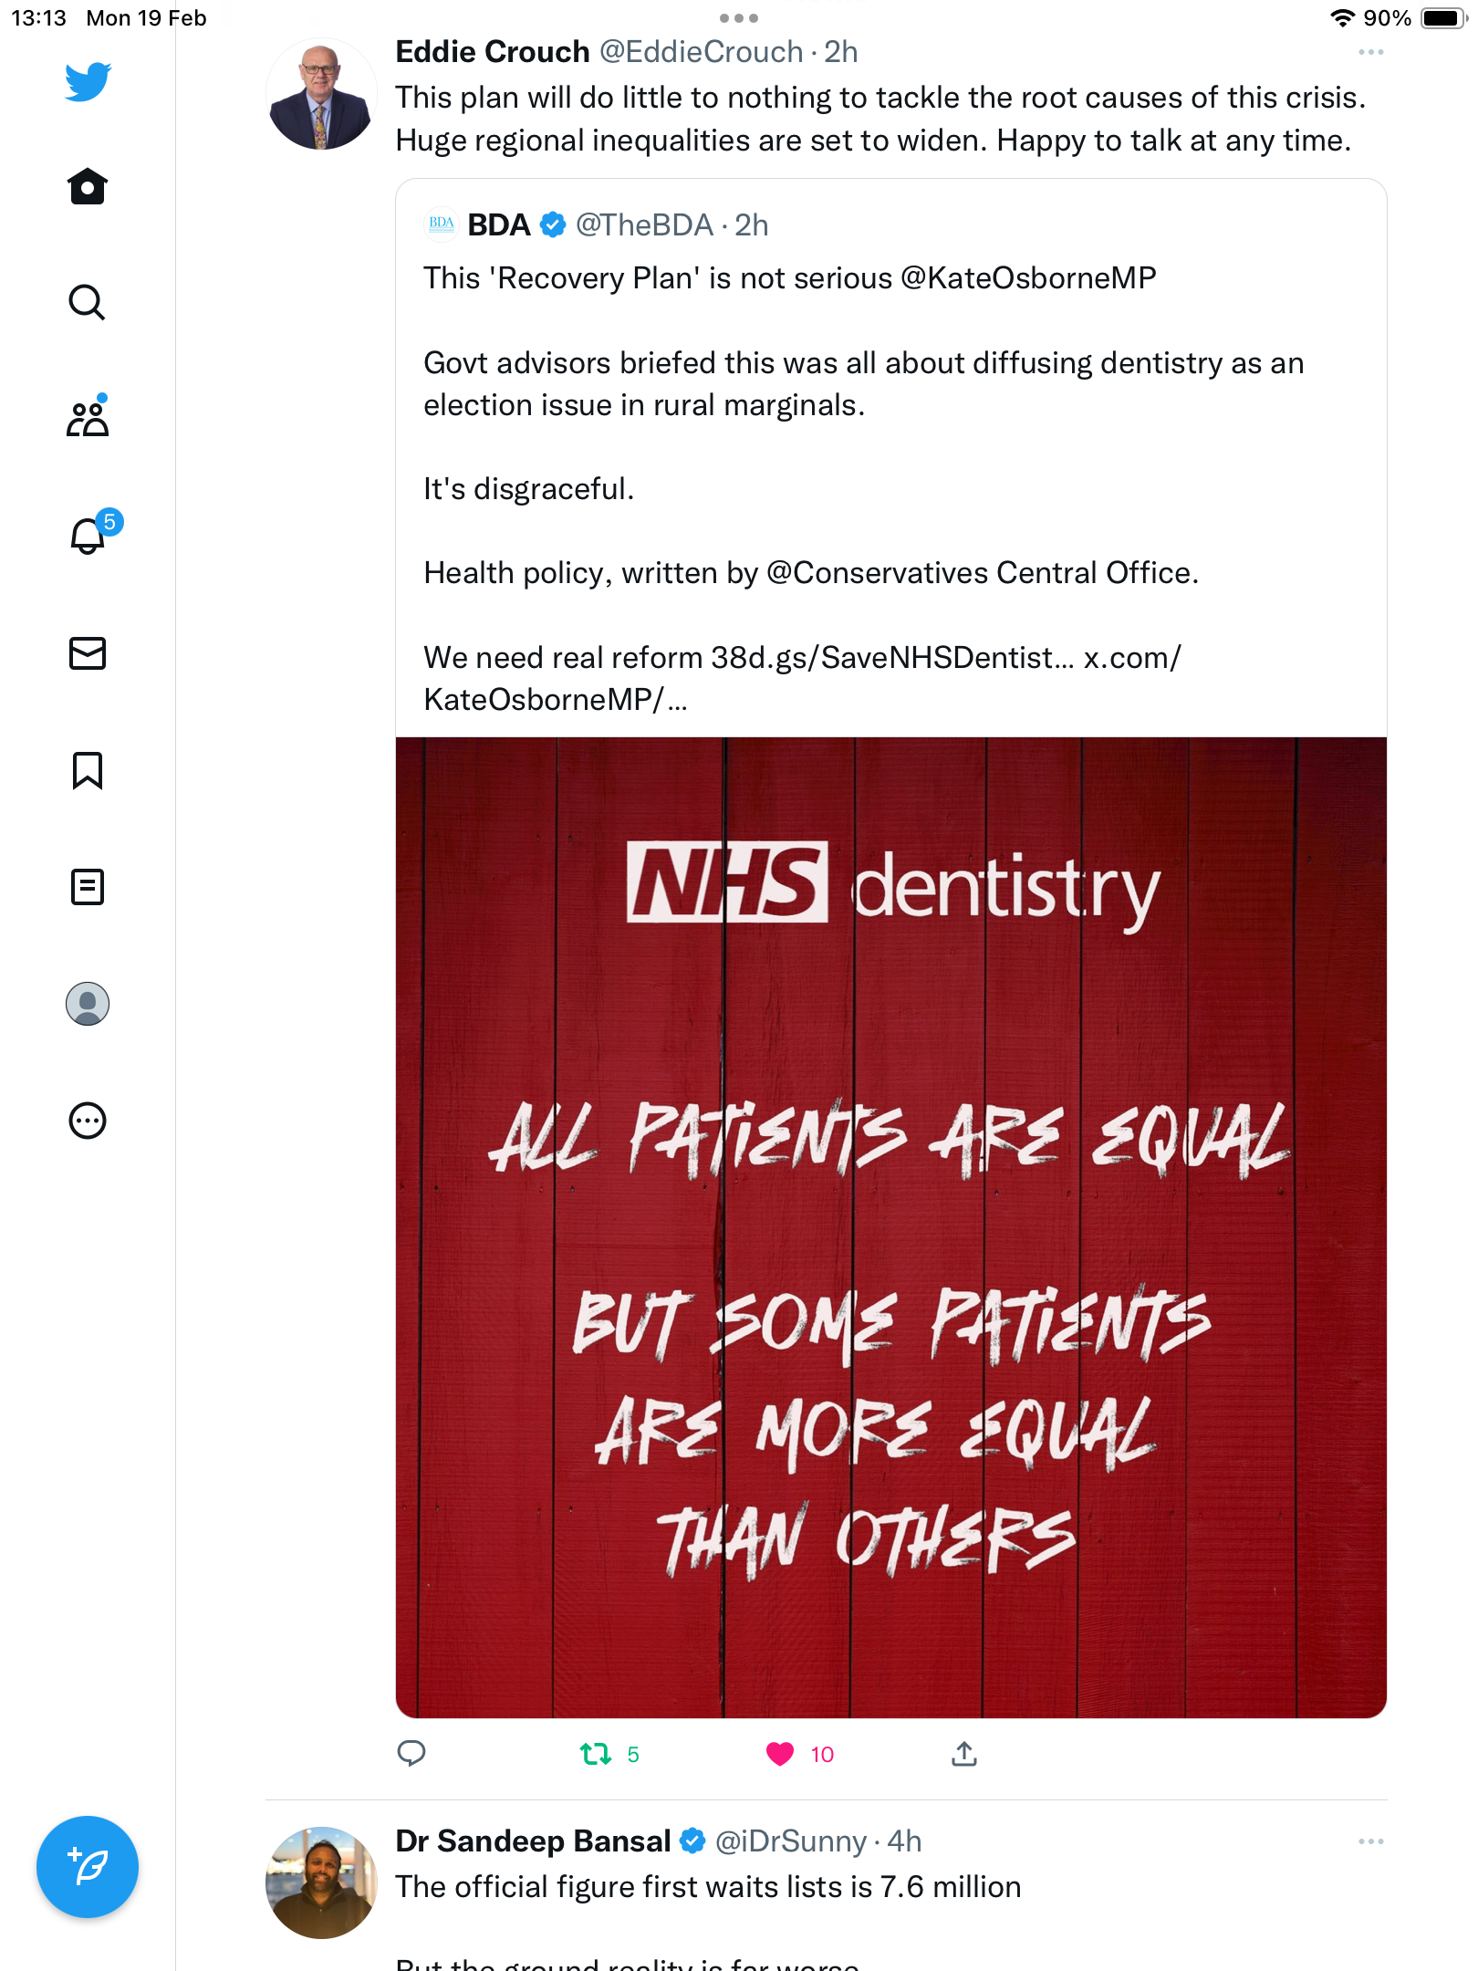Open more options for Eddie Crouch's tweet

1370,52
